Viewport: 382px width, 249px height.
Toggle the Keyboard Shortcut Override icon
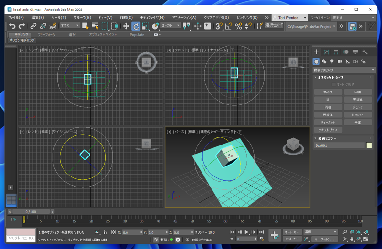click(x=207, y=26)
